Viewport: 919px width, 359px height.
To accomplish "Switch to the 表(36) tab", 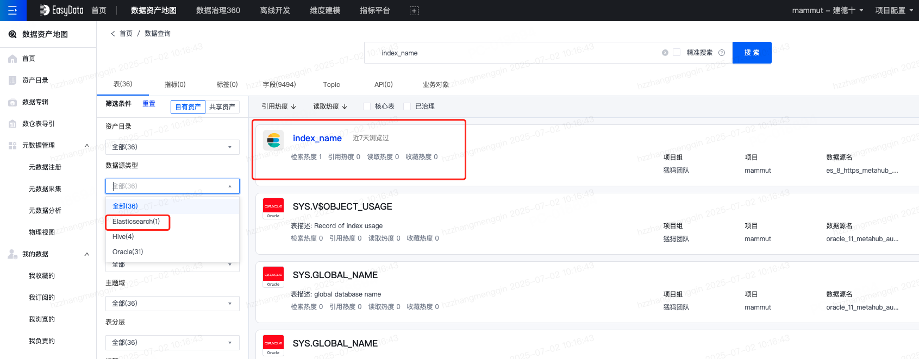I will click(123, 84).
